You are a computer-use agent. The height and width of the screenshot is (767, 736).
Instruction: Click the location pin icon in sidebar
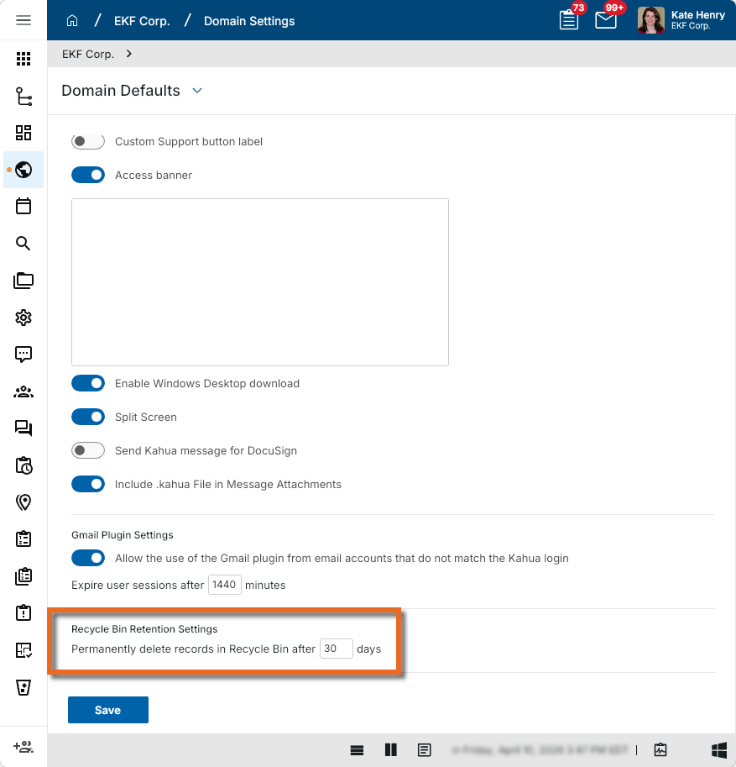click(x=23, y=502)
